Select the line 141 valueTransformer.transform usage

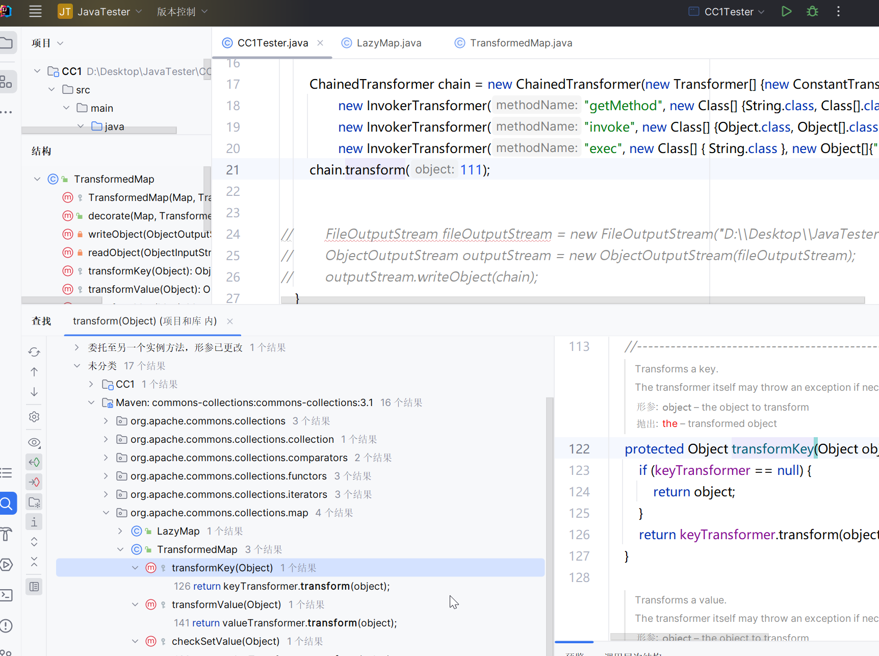285,623
